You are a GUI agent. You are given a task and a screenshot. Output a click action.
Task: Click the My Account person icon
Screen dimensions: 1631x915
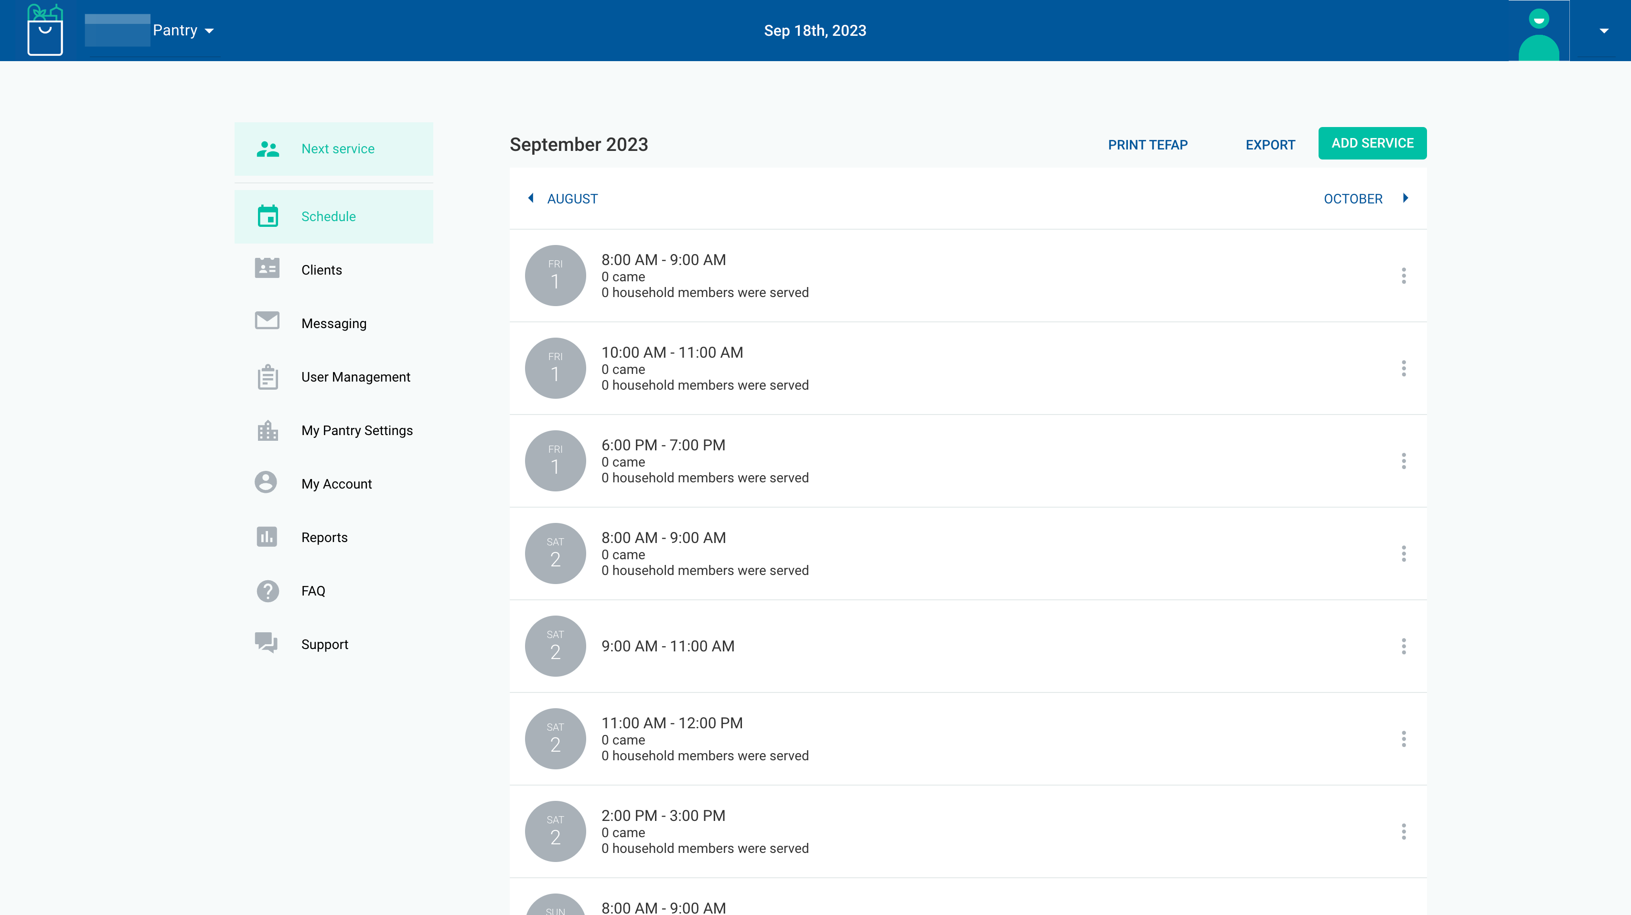tap(266, 482)
